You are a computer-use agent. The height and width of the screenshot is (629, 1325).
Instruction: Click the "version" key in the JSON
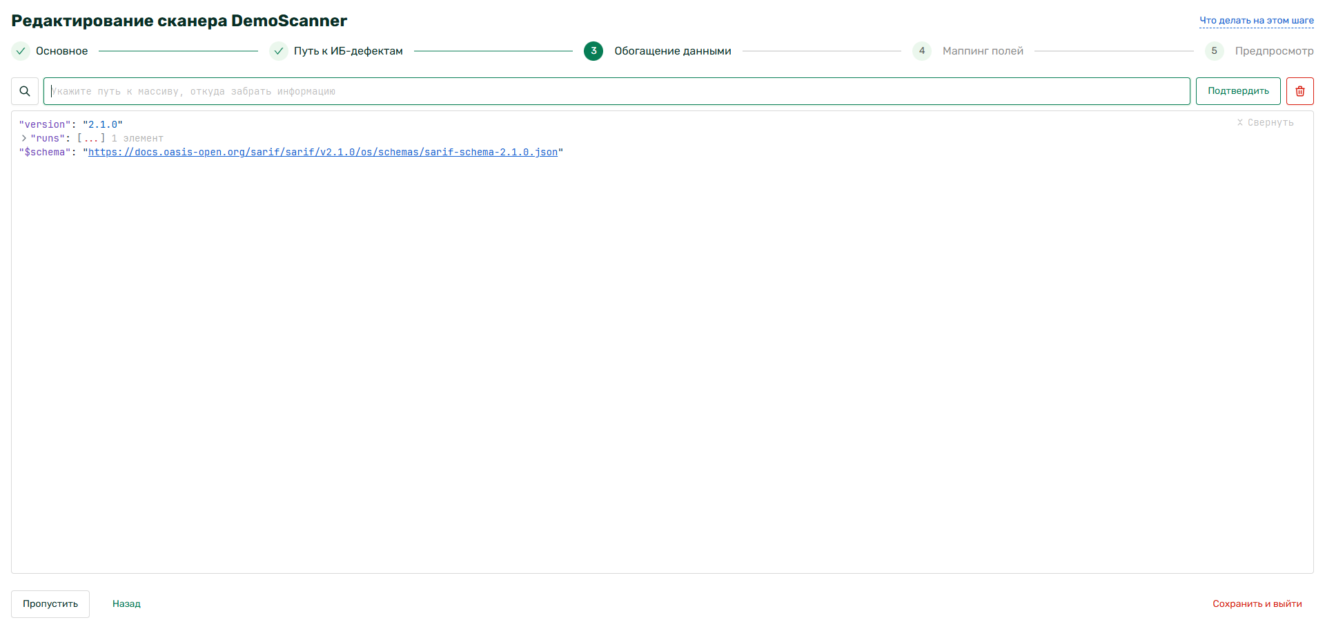(x=45, y=125)
